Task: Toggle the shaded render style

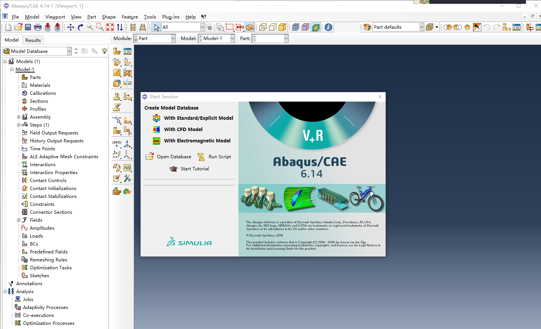Action: pyautogui.click(x=282, y=27)
